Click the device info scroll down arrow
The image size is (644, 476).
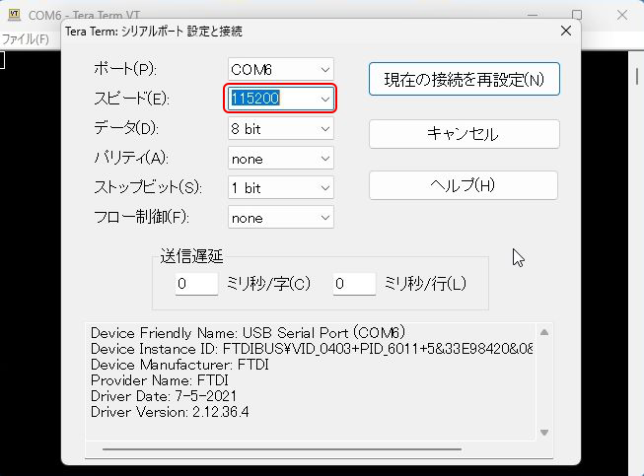(543, 432)
